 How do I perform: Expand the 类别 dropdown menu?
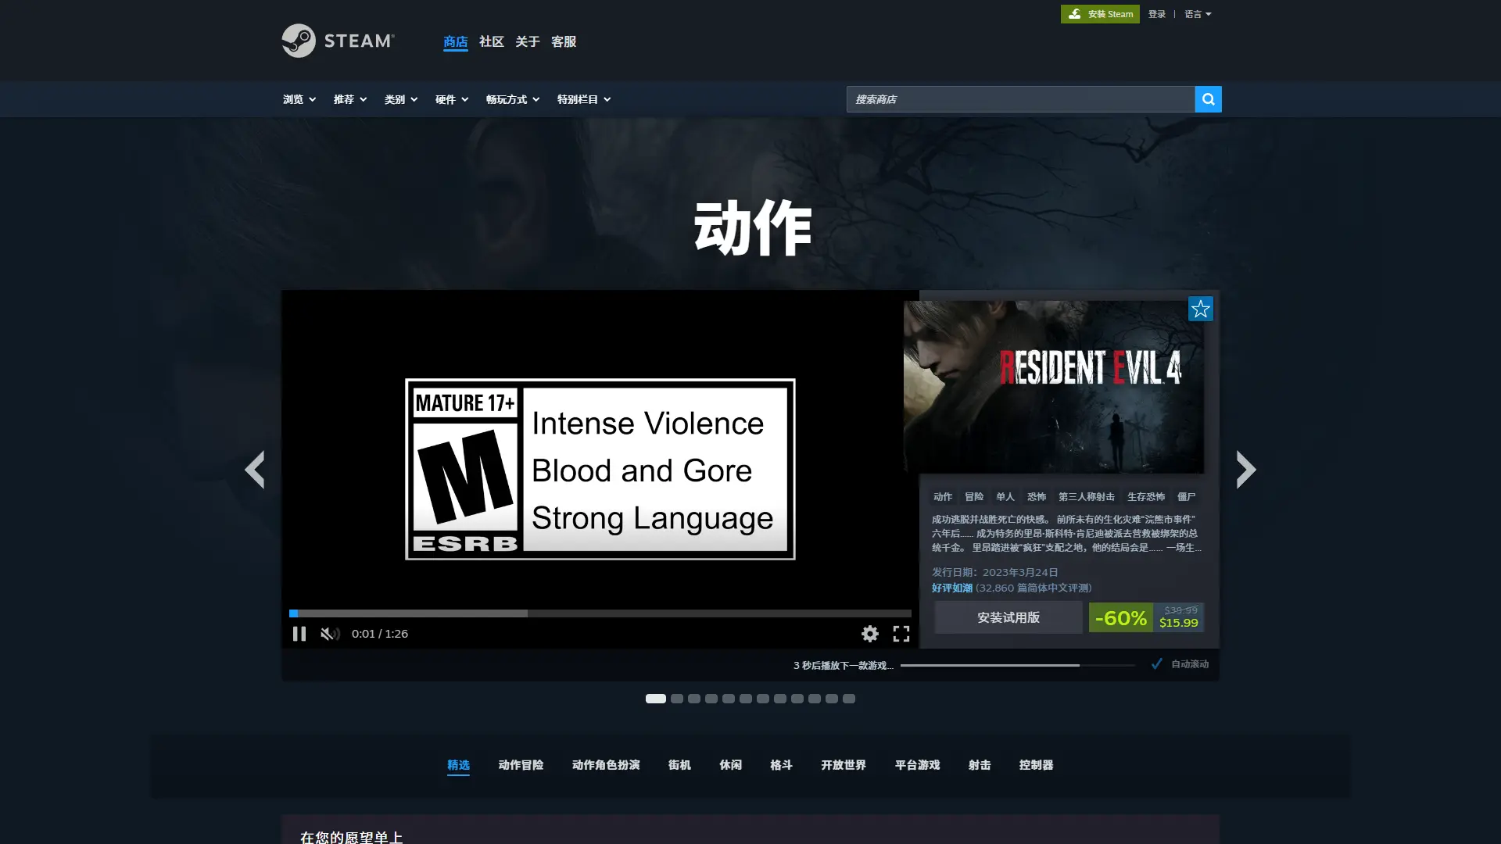coord(401,99)
